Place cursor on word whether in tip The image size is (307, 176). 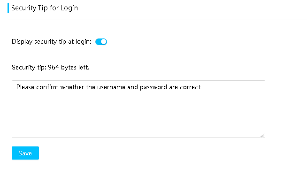click(72, 87)
